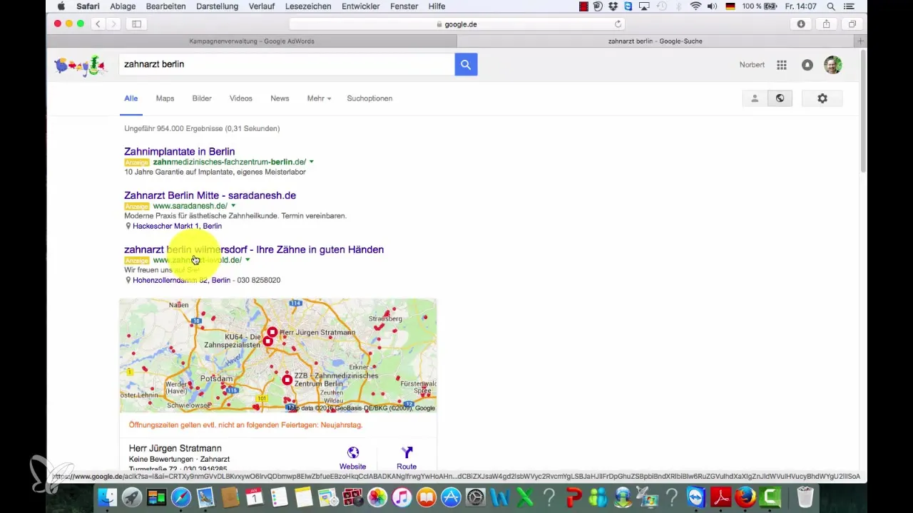The image size is (913, 513).
Task: Open Calendar in the Dock
Action: coord(255,497)
